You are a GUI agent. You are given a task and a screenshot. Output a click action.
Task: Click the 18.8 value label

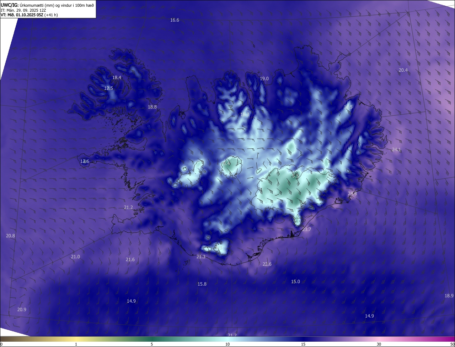coord(152,107)
